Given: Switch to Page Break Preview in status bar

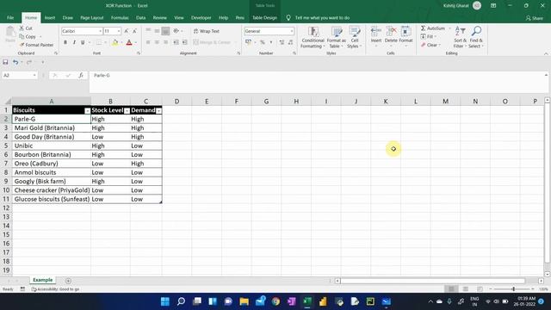Looking at the screenshot, I should pyautogui.click(x=480, y=289).
